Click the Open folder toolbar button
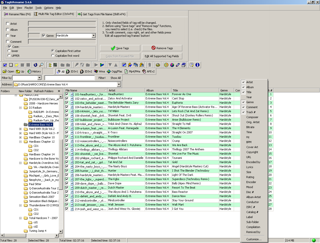The image size is (320, 243). (8, 71)
